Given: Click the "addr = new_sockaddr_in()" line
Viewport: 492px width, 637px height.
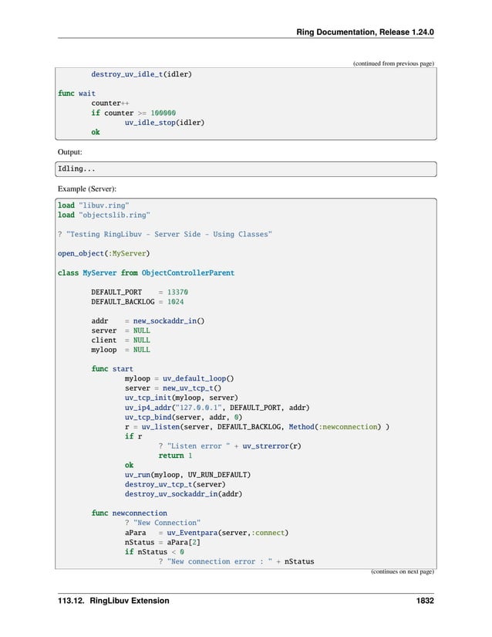Looking at the screenshot, I should [x=147, y=321].
